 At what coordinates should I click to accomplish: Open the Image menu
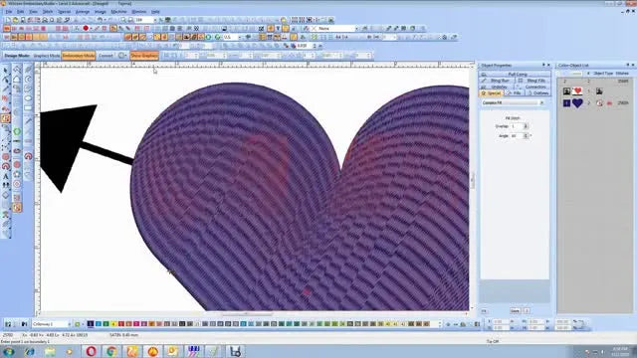coord(100,12)
